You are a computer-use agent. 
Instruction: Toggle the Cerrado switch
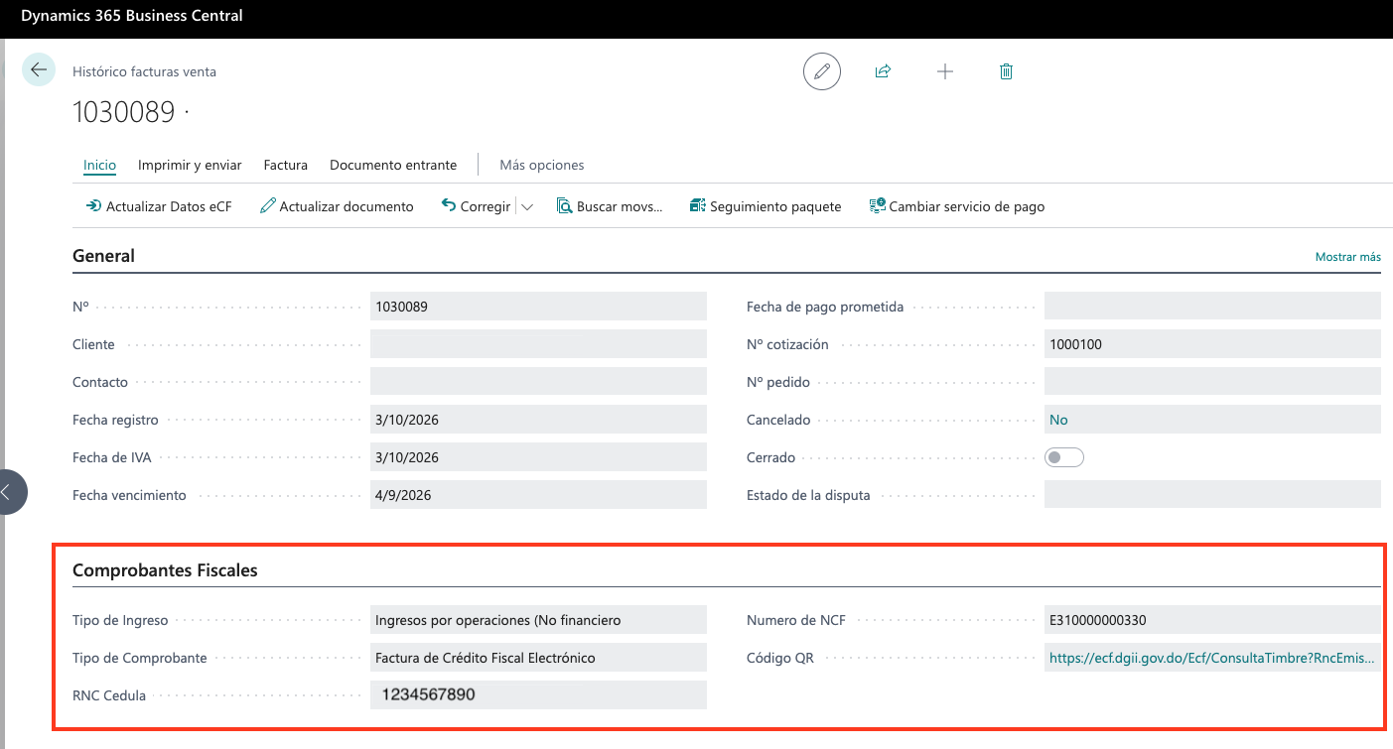click(1063, 456)
